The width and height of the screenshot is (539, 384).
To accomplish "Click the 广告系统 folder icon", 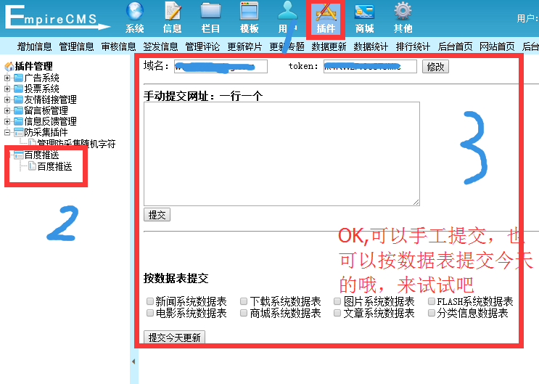I will pos(18,78).
